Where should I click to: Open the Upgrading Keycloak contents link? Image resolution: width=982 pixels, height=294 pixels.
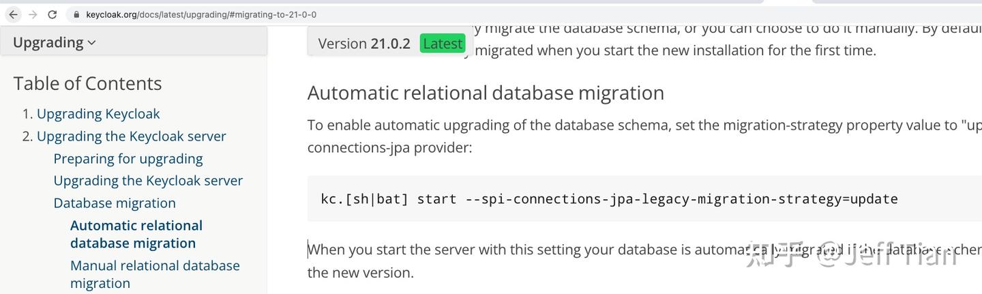click(98, 114)
